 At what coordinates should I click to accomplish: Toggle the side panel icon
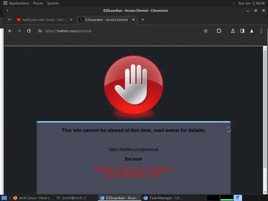pyautogui.click(x=242, y=31)
